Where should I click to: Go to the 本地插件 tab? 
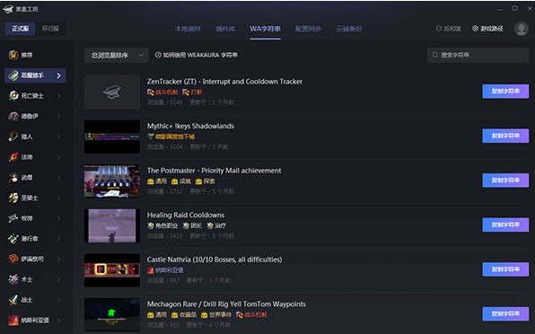(x=188, y=29)
